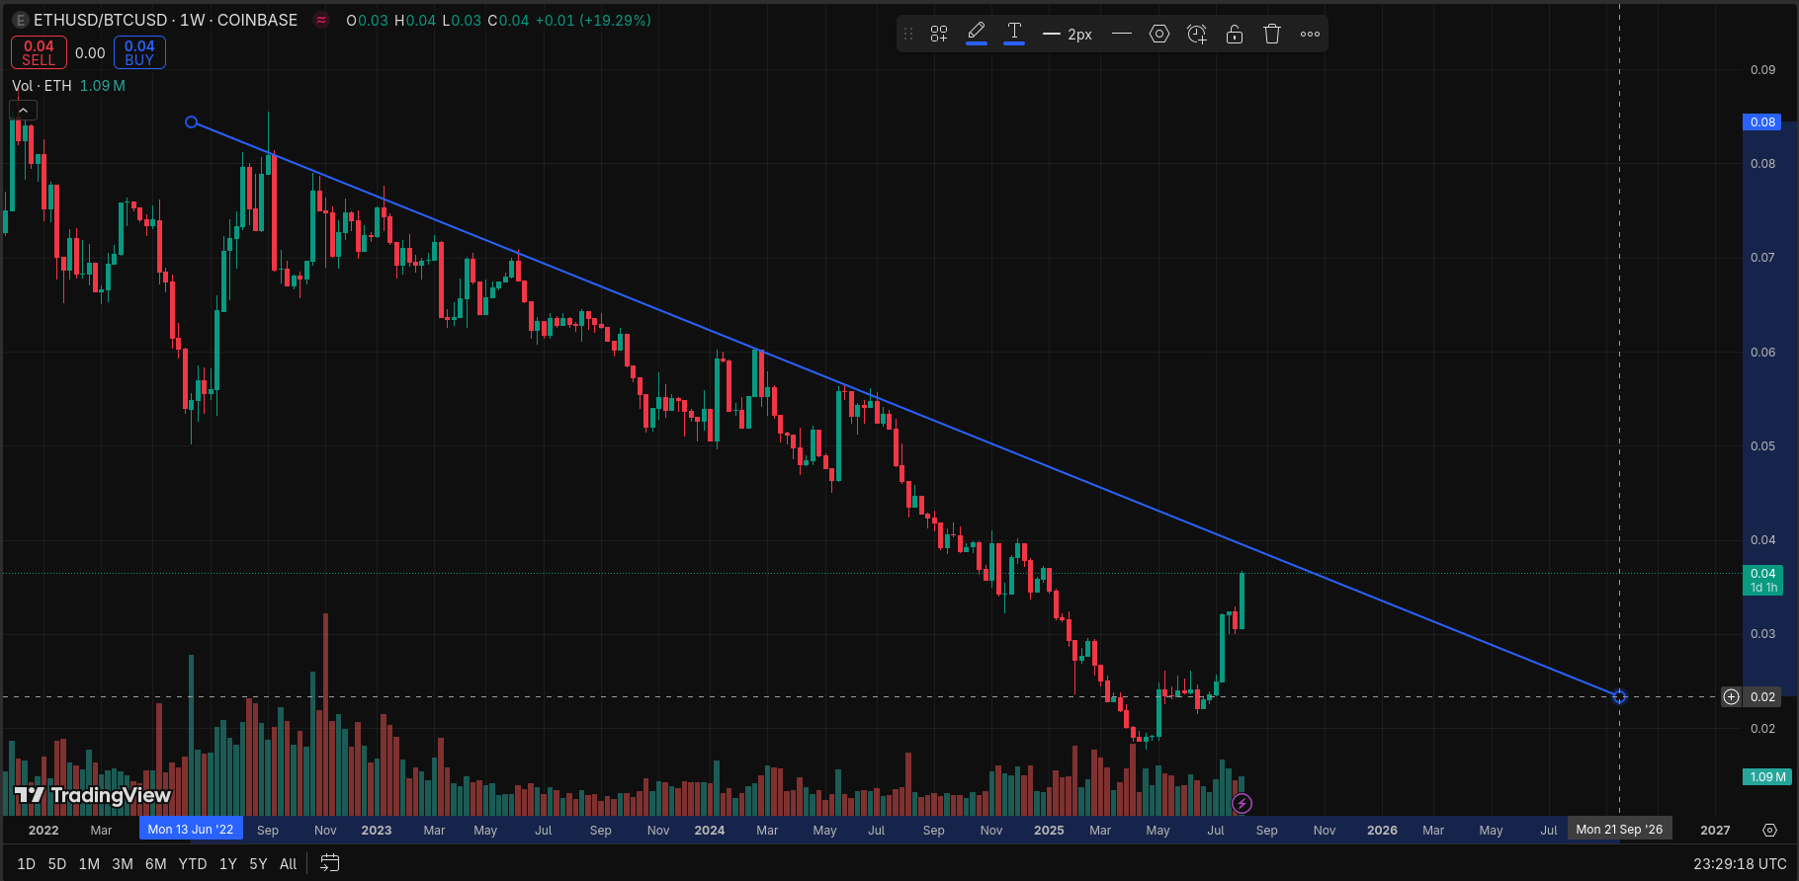
Task: Delete the trendline with trash icon
Action: pyautogui.click(x=1272, y=34)
